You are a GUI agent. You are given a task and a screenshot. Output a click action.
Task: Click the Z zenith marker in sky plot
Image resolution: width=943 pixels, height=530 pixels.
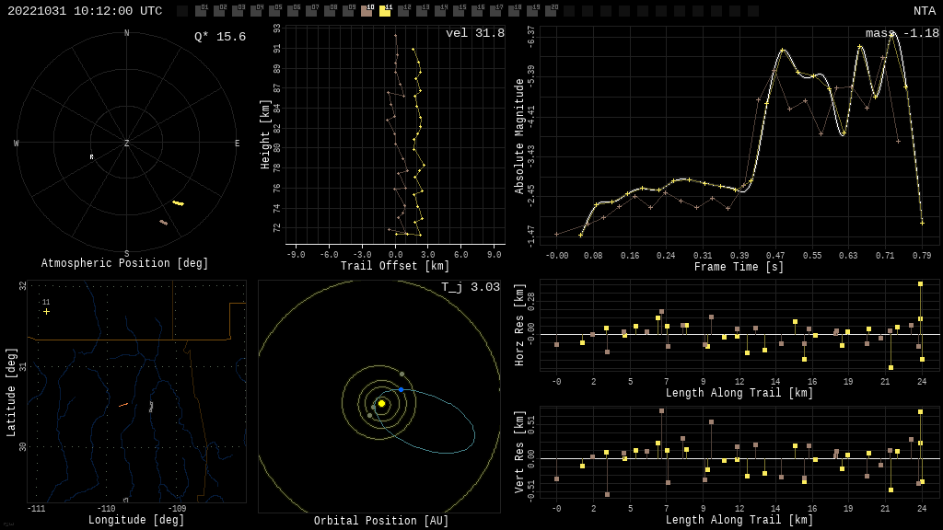tap(127, 144)
